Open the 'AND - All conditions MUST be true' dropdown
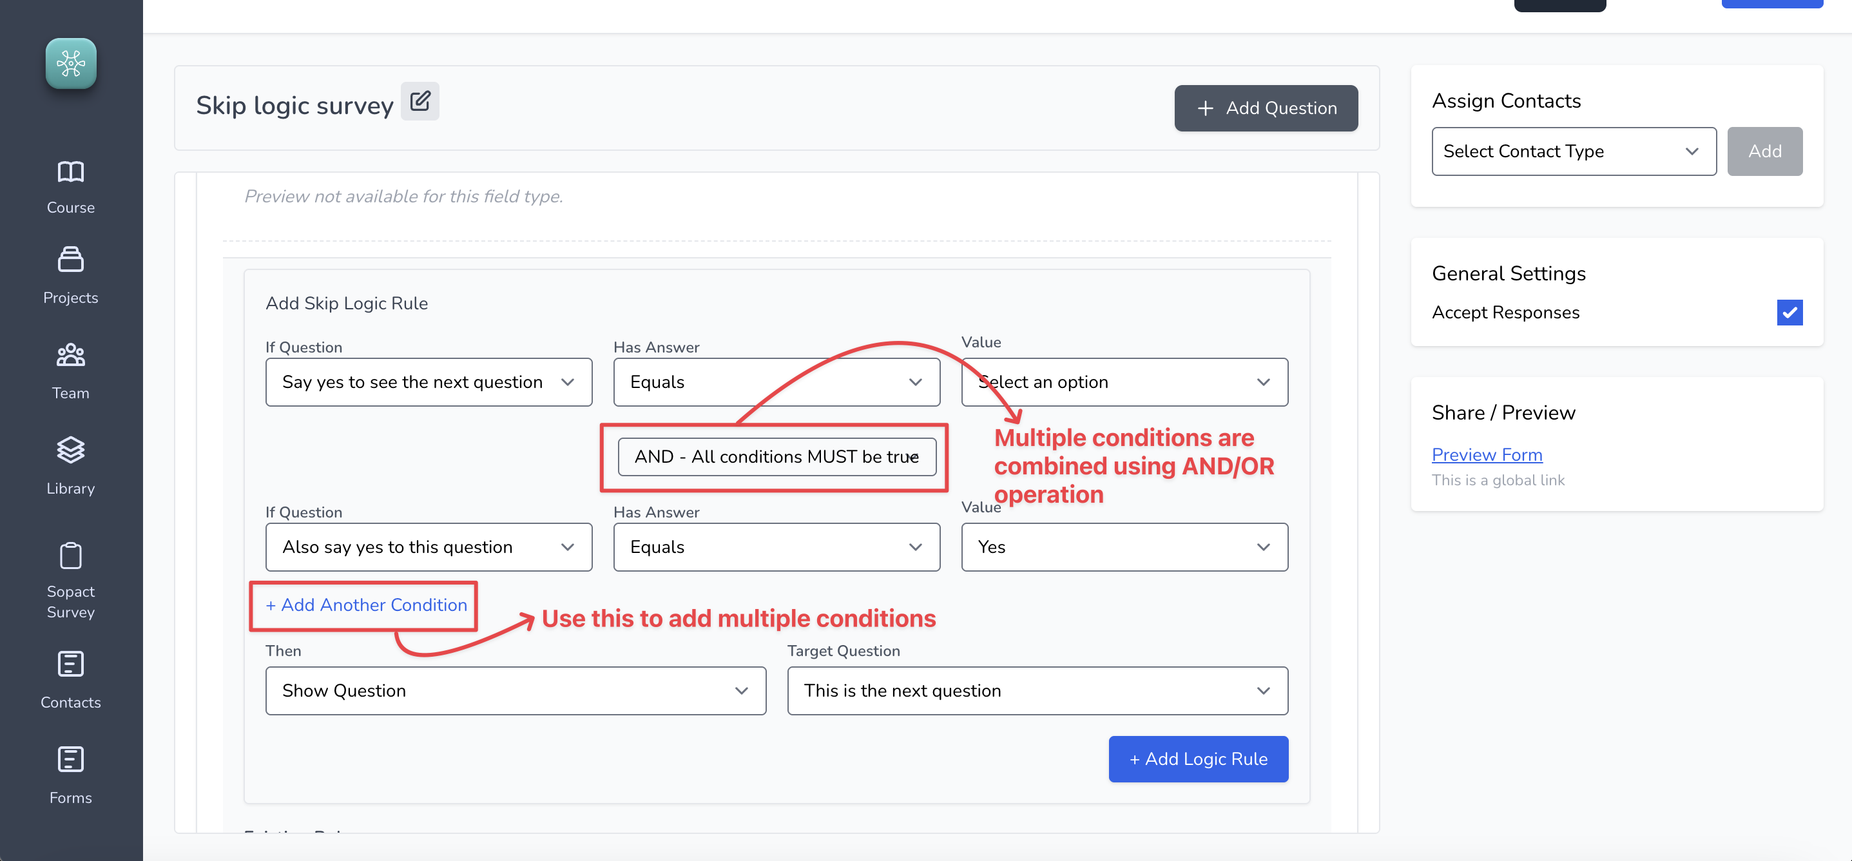1852x861 pixels. (x=776, y=457)
